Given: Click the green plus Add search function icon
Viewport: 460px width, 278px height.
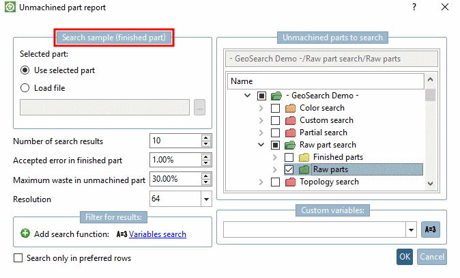Looking at the screenshot, I should tap(25, 234).
